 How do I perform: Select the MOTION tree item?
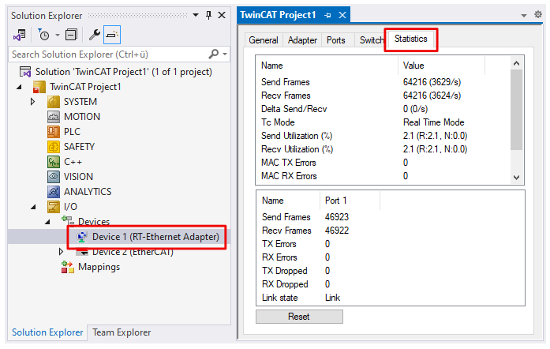tap(82, 117)
